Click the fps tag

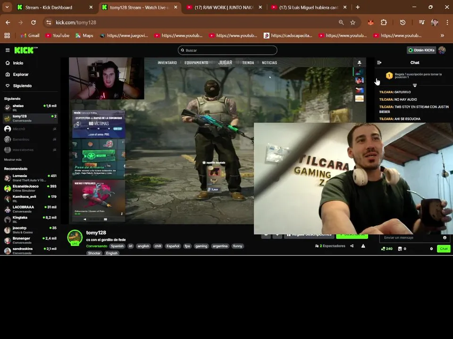187,246
